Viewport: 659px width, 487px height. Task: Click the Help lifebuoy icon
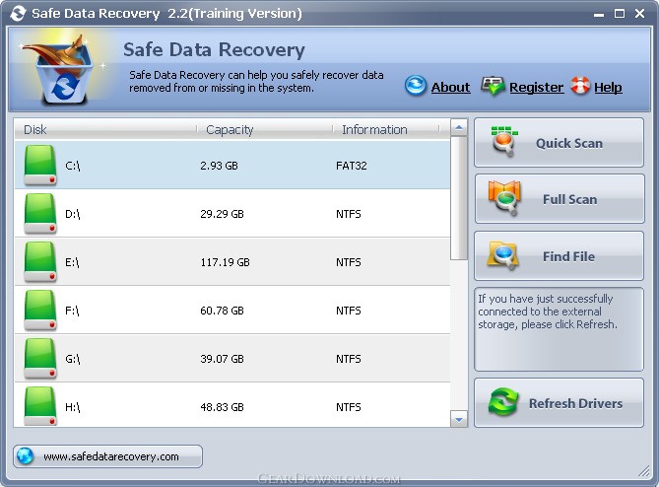580,86
